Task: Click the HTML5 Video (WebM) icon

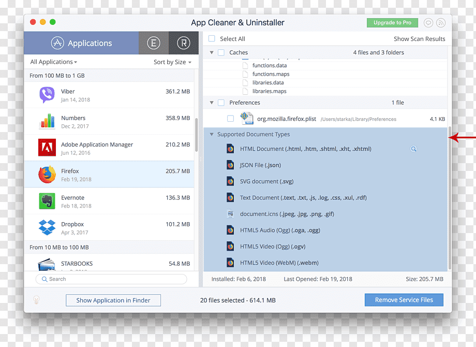Action: [230, 263]
